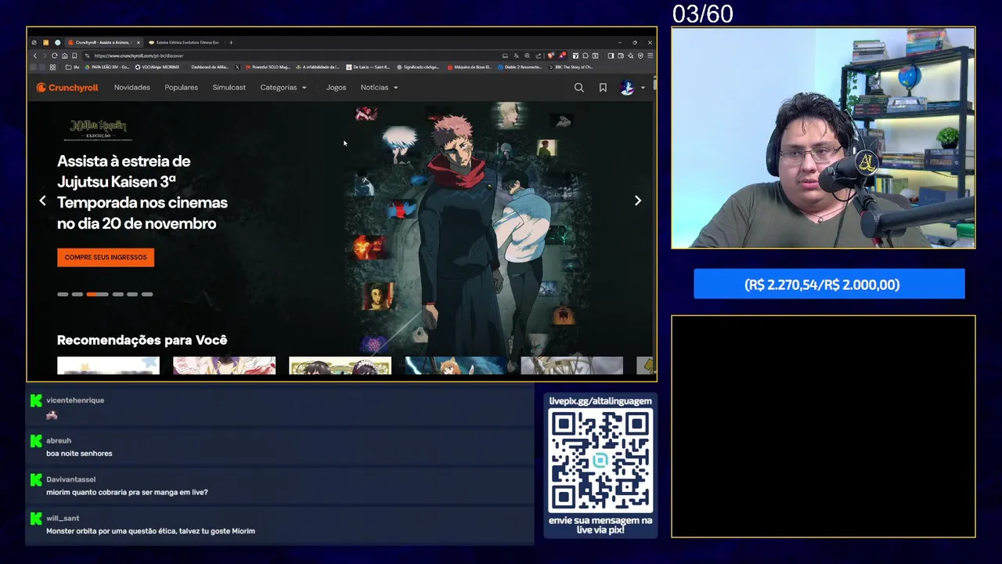Viewport: 1002px width, 564px height.
Task: Click chat username vicentehenrique
Action: tap(75, 400)
